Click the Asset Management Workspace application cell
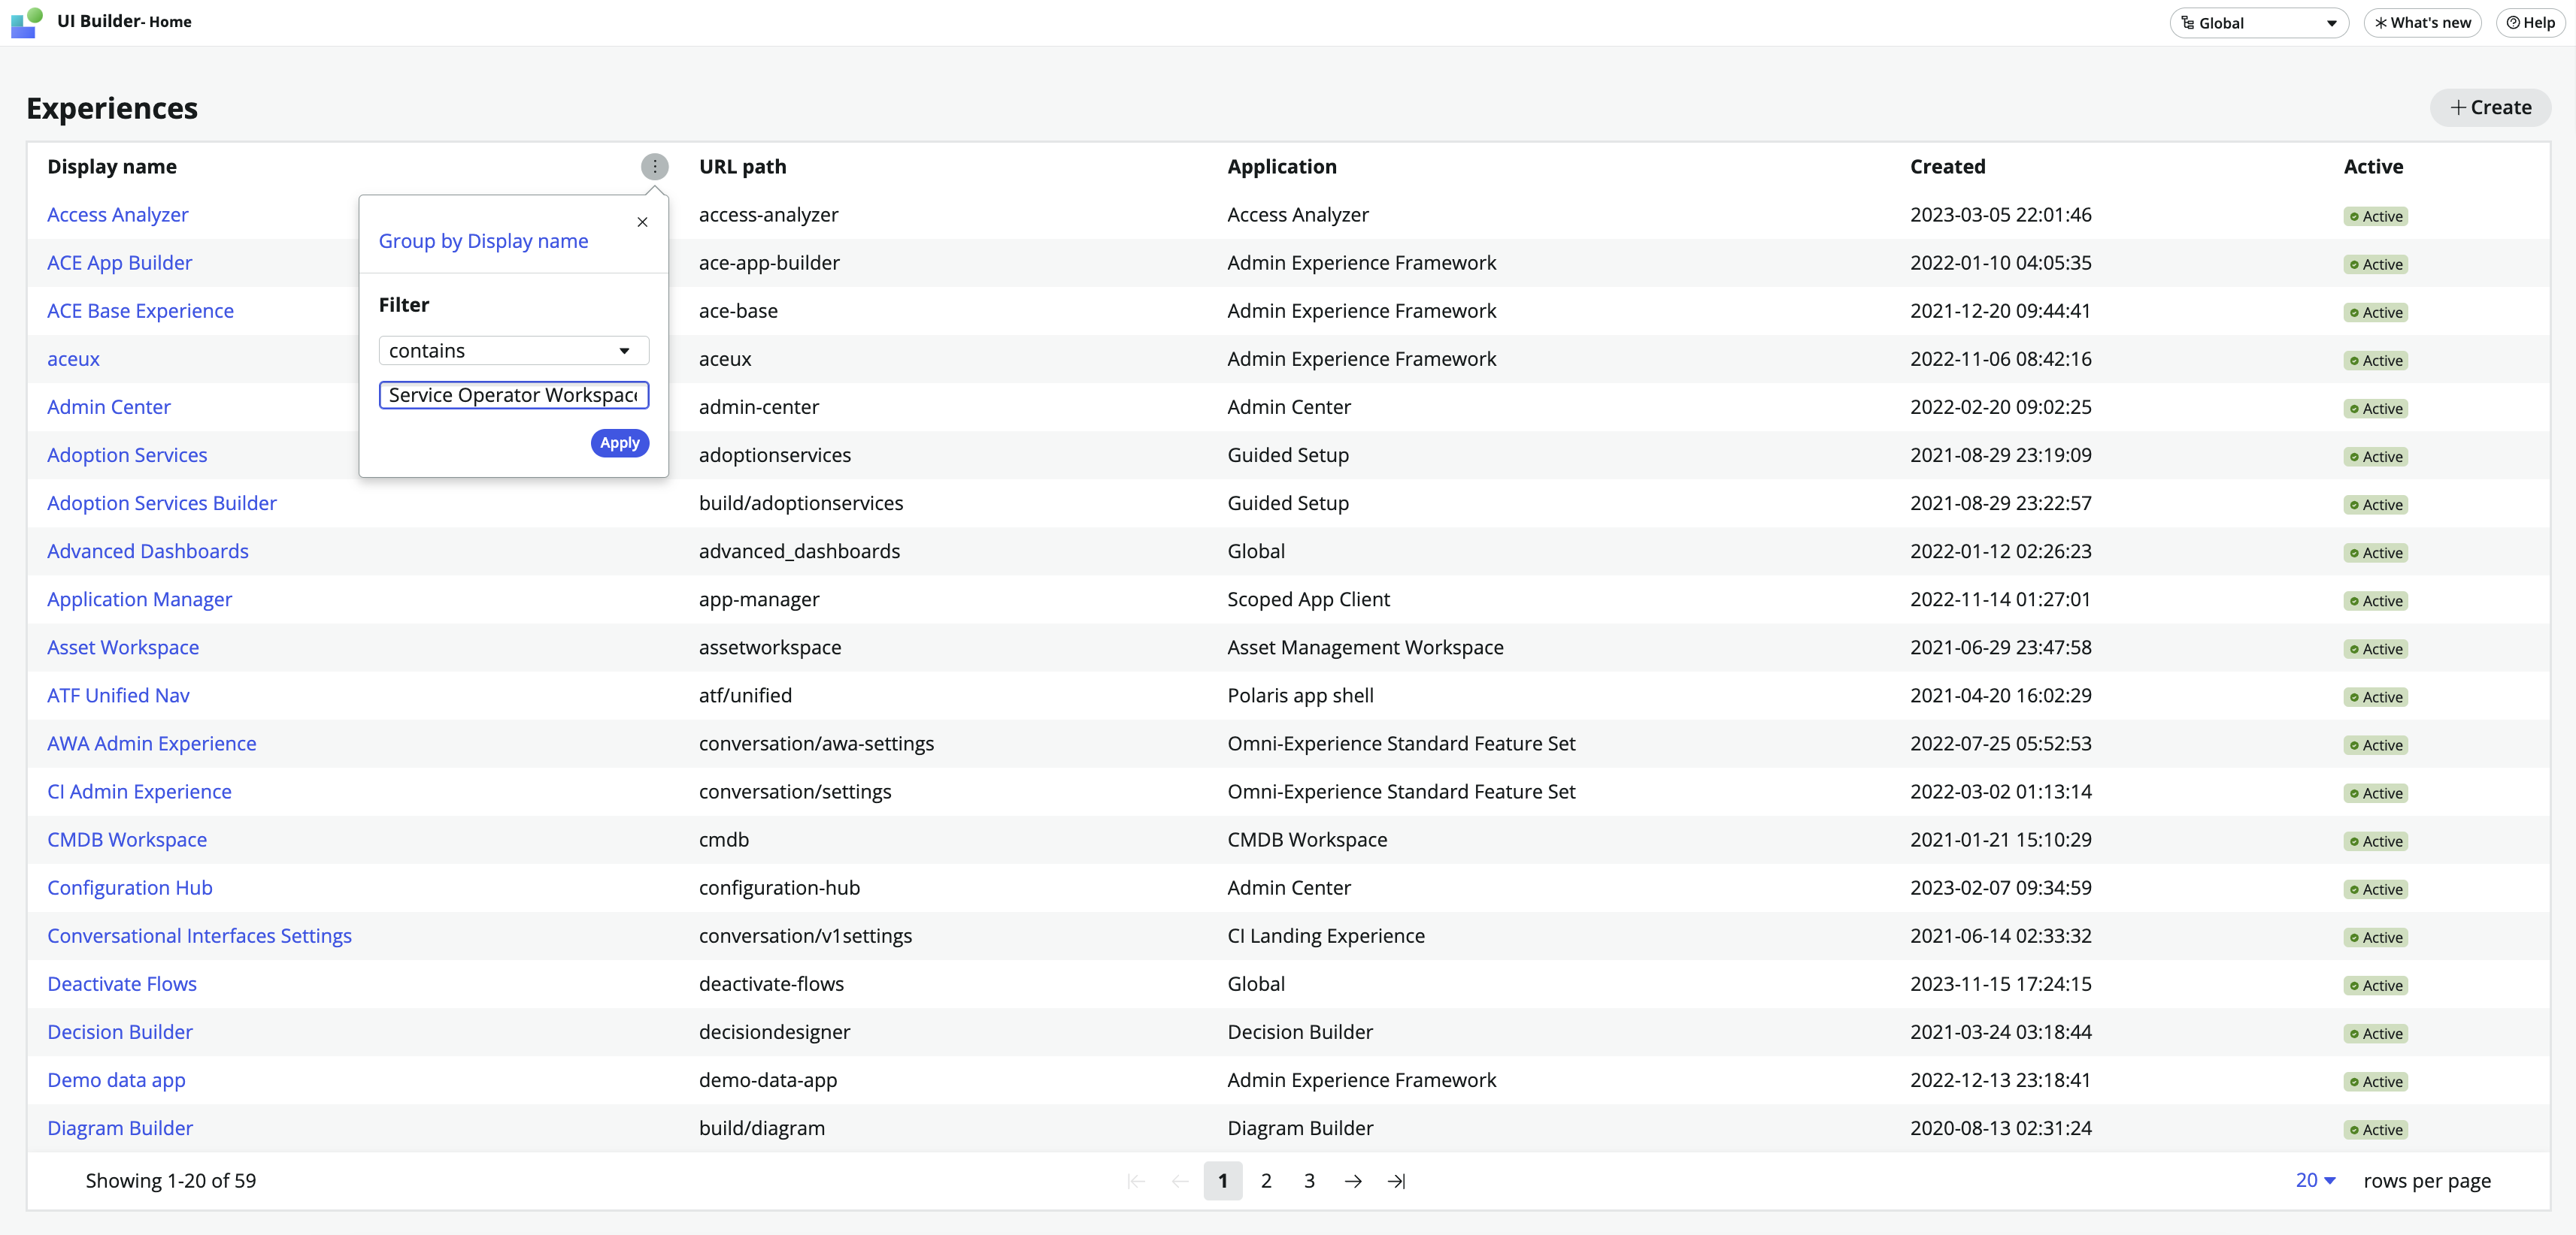Image resolution: width=2576 pixels, height=1235 pixels. click(x=1366, y=648)
